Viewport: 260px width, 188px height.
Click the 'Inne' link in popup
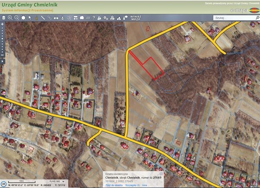pyautogui.click(x=144, y=185)
